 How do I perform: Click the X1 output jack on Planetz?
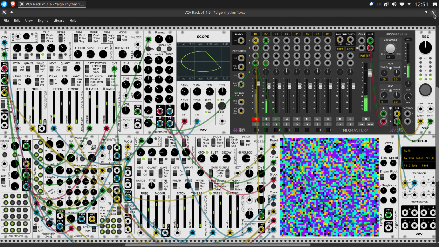(160, 111)
